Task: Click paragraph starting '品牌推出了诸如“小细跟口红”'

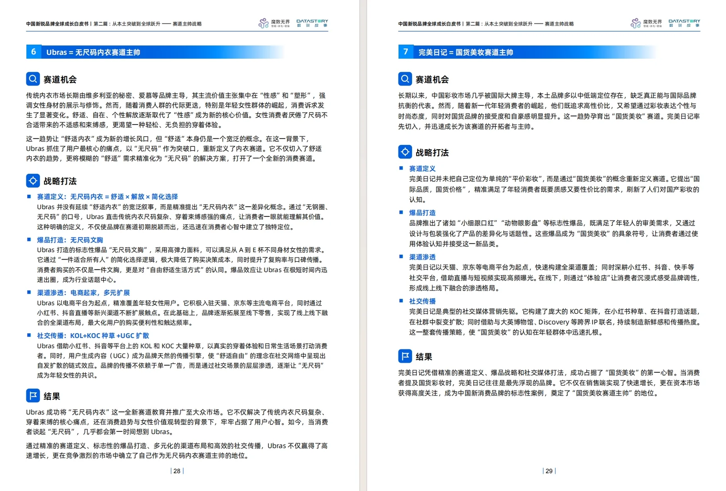Action: tap(555, 233)
